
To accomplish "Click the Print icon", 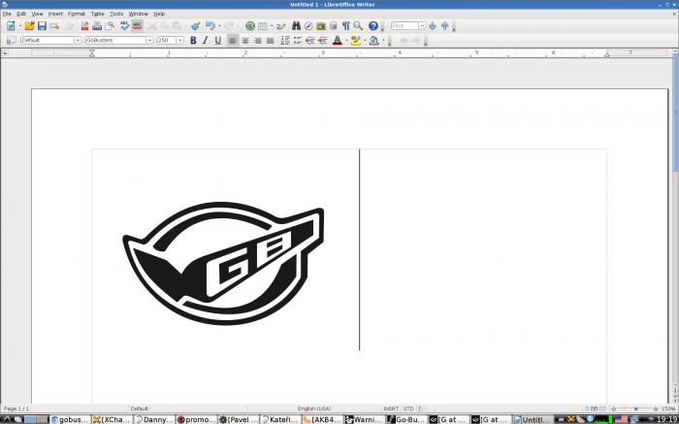I will click(x=97, y=26).
